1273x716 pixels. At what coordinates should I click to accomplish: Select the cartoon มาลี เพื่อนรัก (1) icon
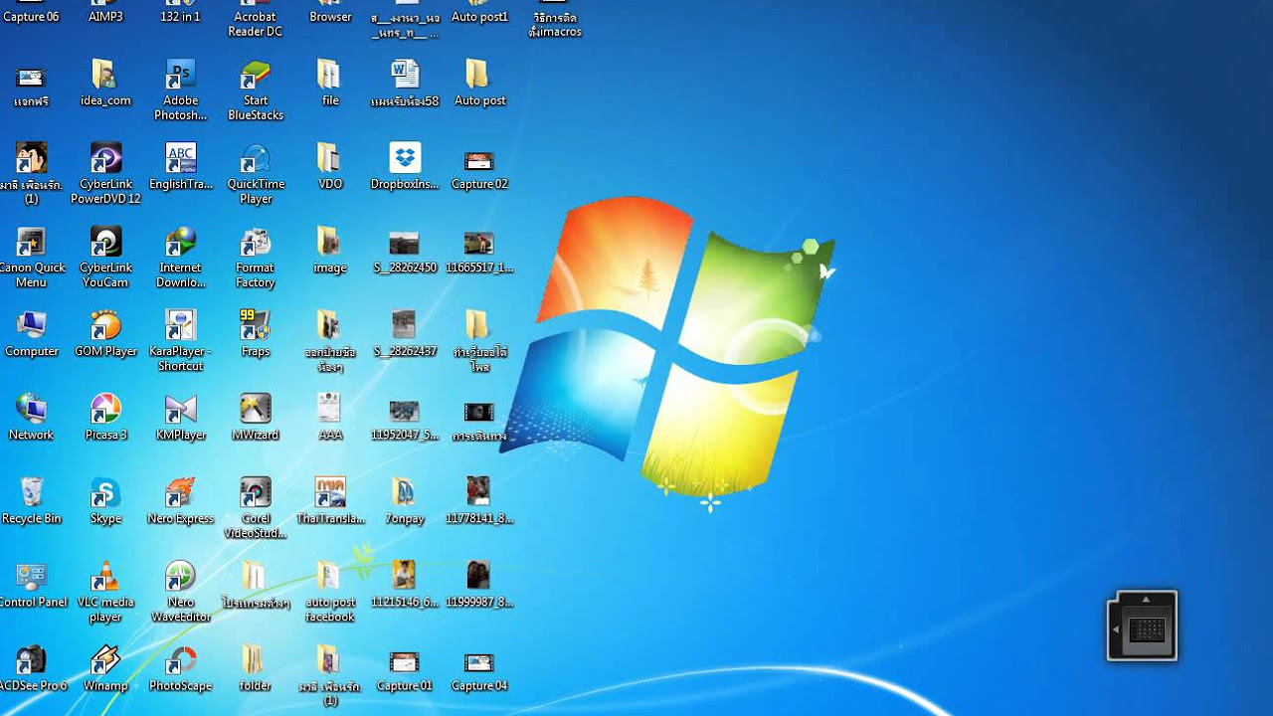31,159
